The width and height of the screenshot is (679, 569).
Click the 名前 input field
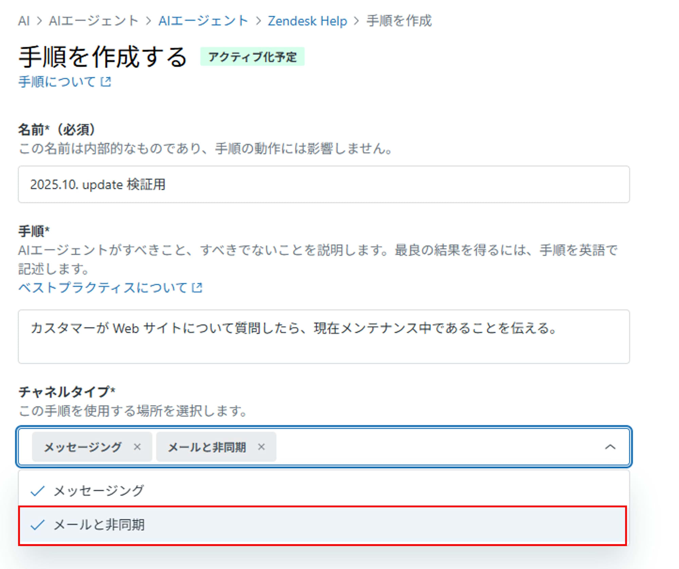(x=324, y=184)
